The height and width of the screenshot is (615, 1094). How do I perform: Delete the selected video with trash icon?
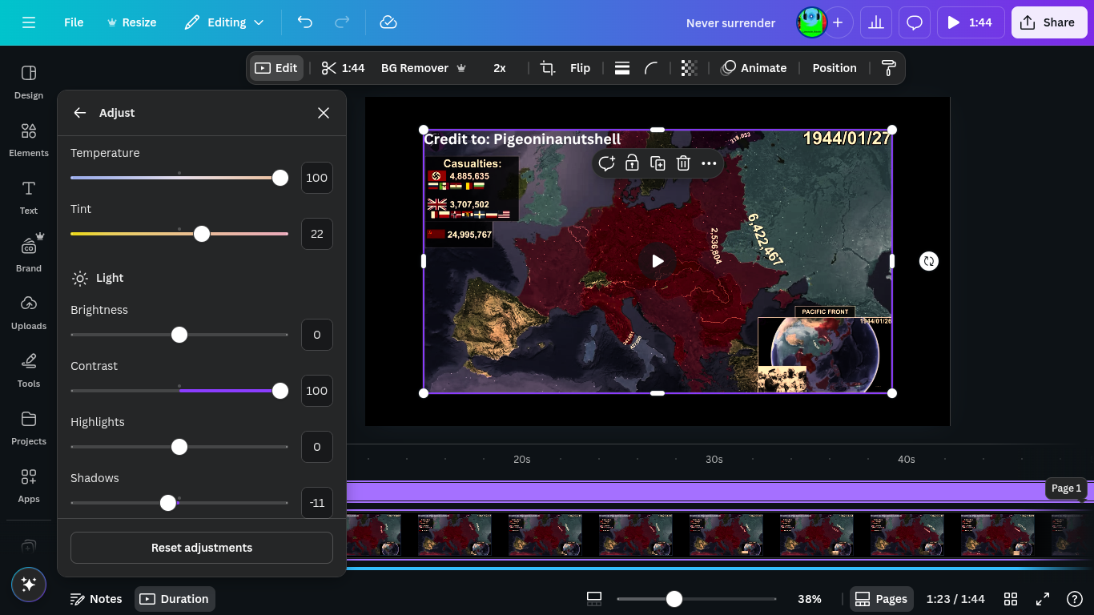pos(683,163)
